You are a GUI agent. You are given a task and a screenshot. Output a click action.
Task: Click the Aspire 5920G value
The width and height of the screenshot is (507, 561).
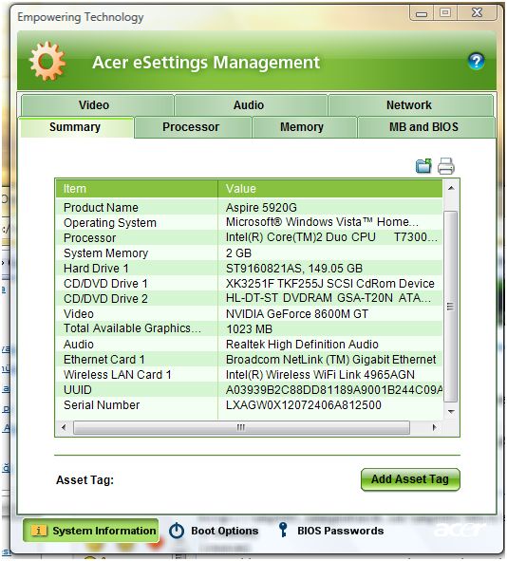pyautogui.click(x=261, y=208)
